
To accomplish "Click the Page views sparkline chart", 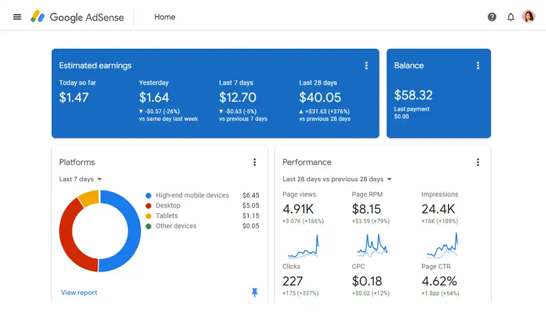I will pos(301,247).
